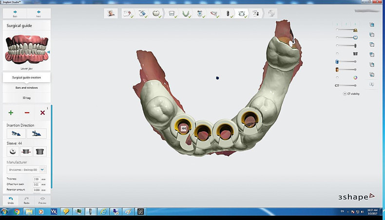Remove element with the red minus

point(27,112)
